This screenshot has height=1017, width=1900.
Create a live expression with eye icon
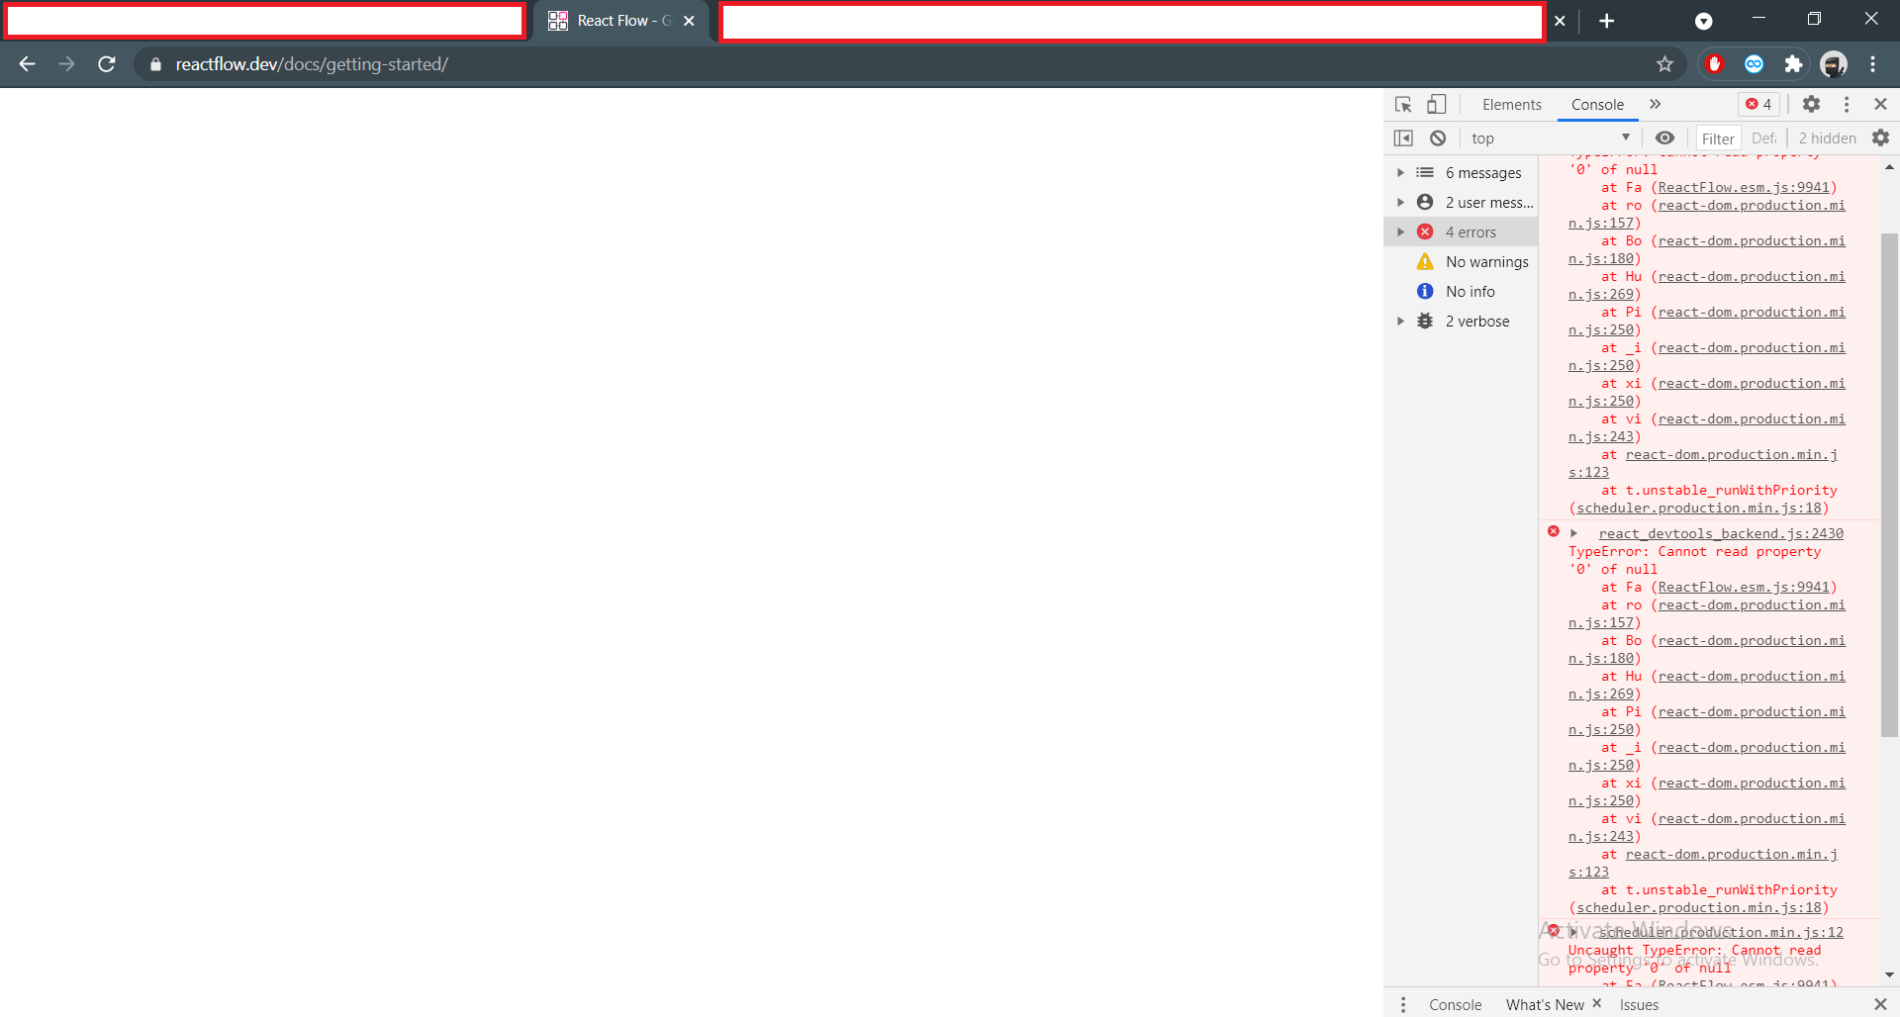tap(1665, 138)
